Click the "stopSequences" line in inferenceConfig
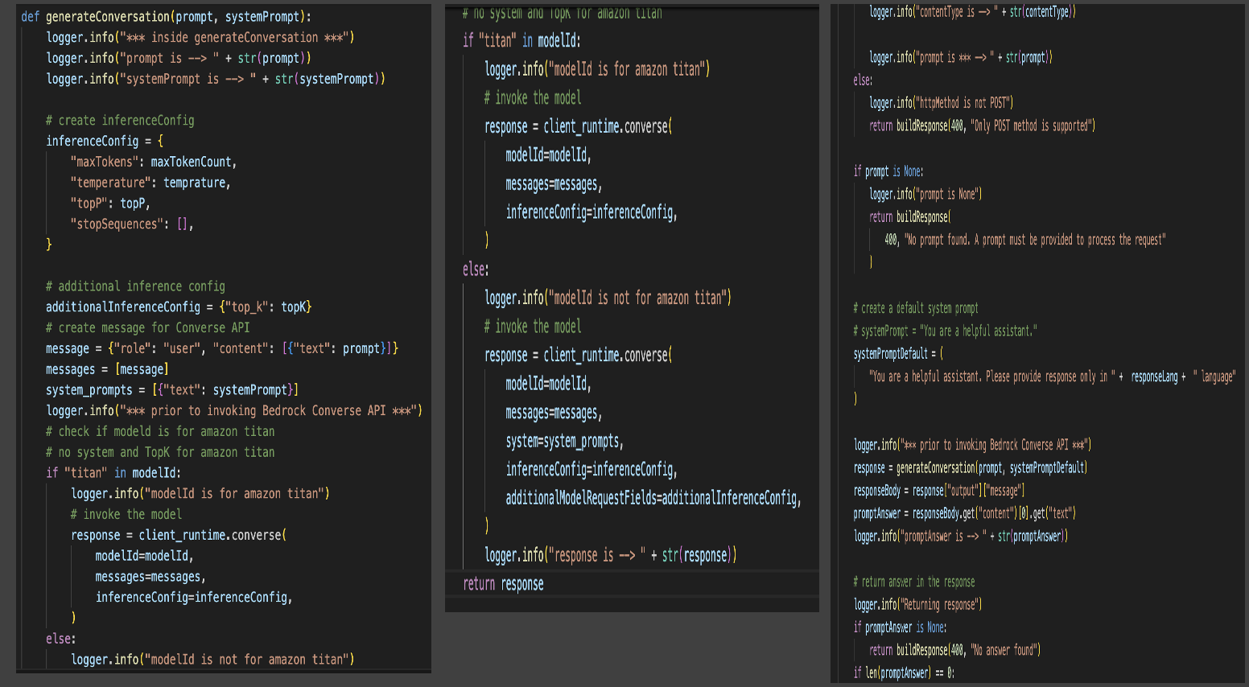The width and height of the screenshot is (1249, 687). [132, 224]
